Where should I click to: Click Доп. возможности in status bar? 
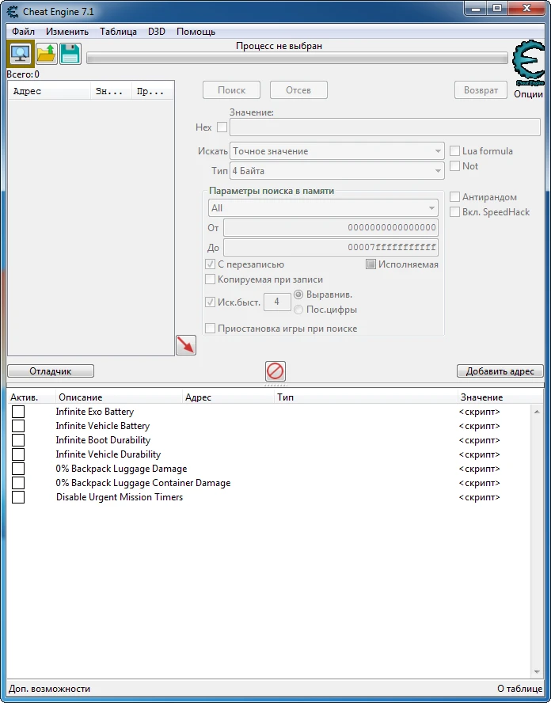point(49,689)
